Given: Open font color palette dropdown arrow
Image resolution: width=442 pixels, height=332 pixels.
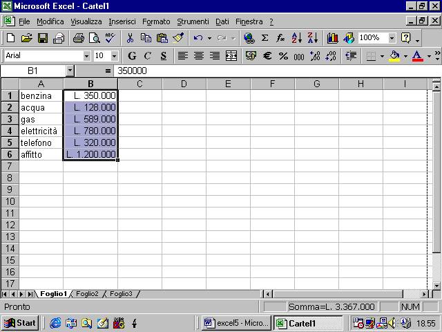Looking at the screenshot, I should tap(429, 56).
